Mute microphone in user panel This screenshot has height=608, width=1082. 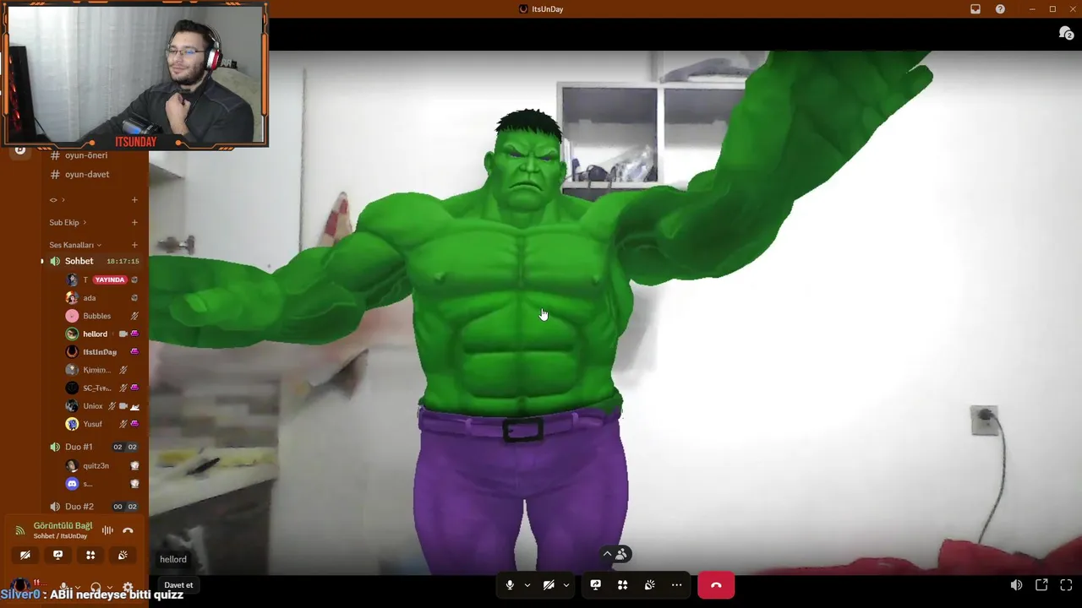coord(64,586)
